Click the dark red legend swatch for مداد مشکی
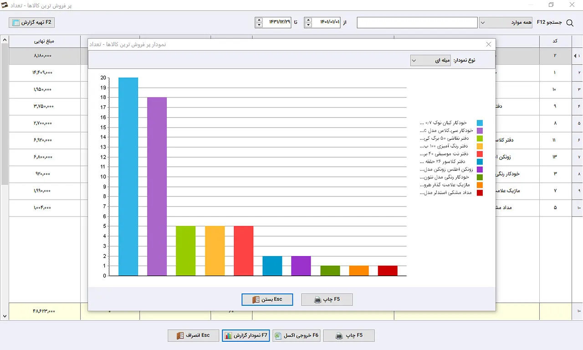Screen dimensions: 583x350 point(480,193)
